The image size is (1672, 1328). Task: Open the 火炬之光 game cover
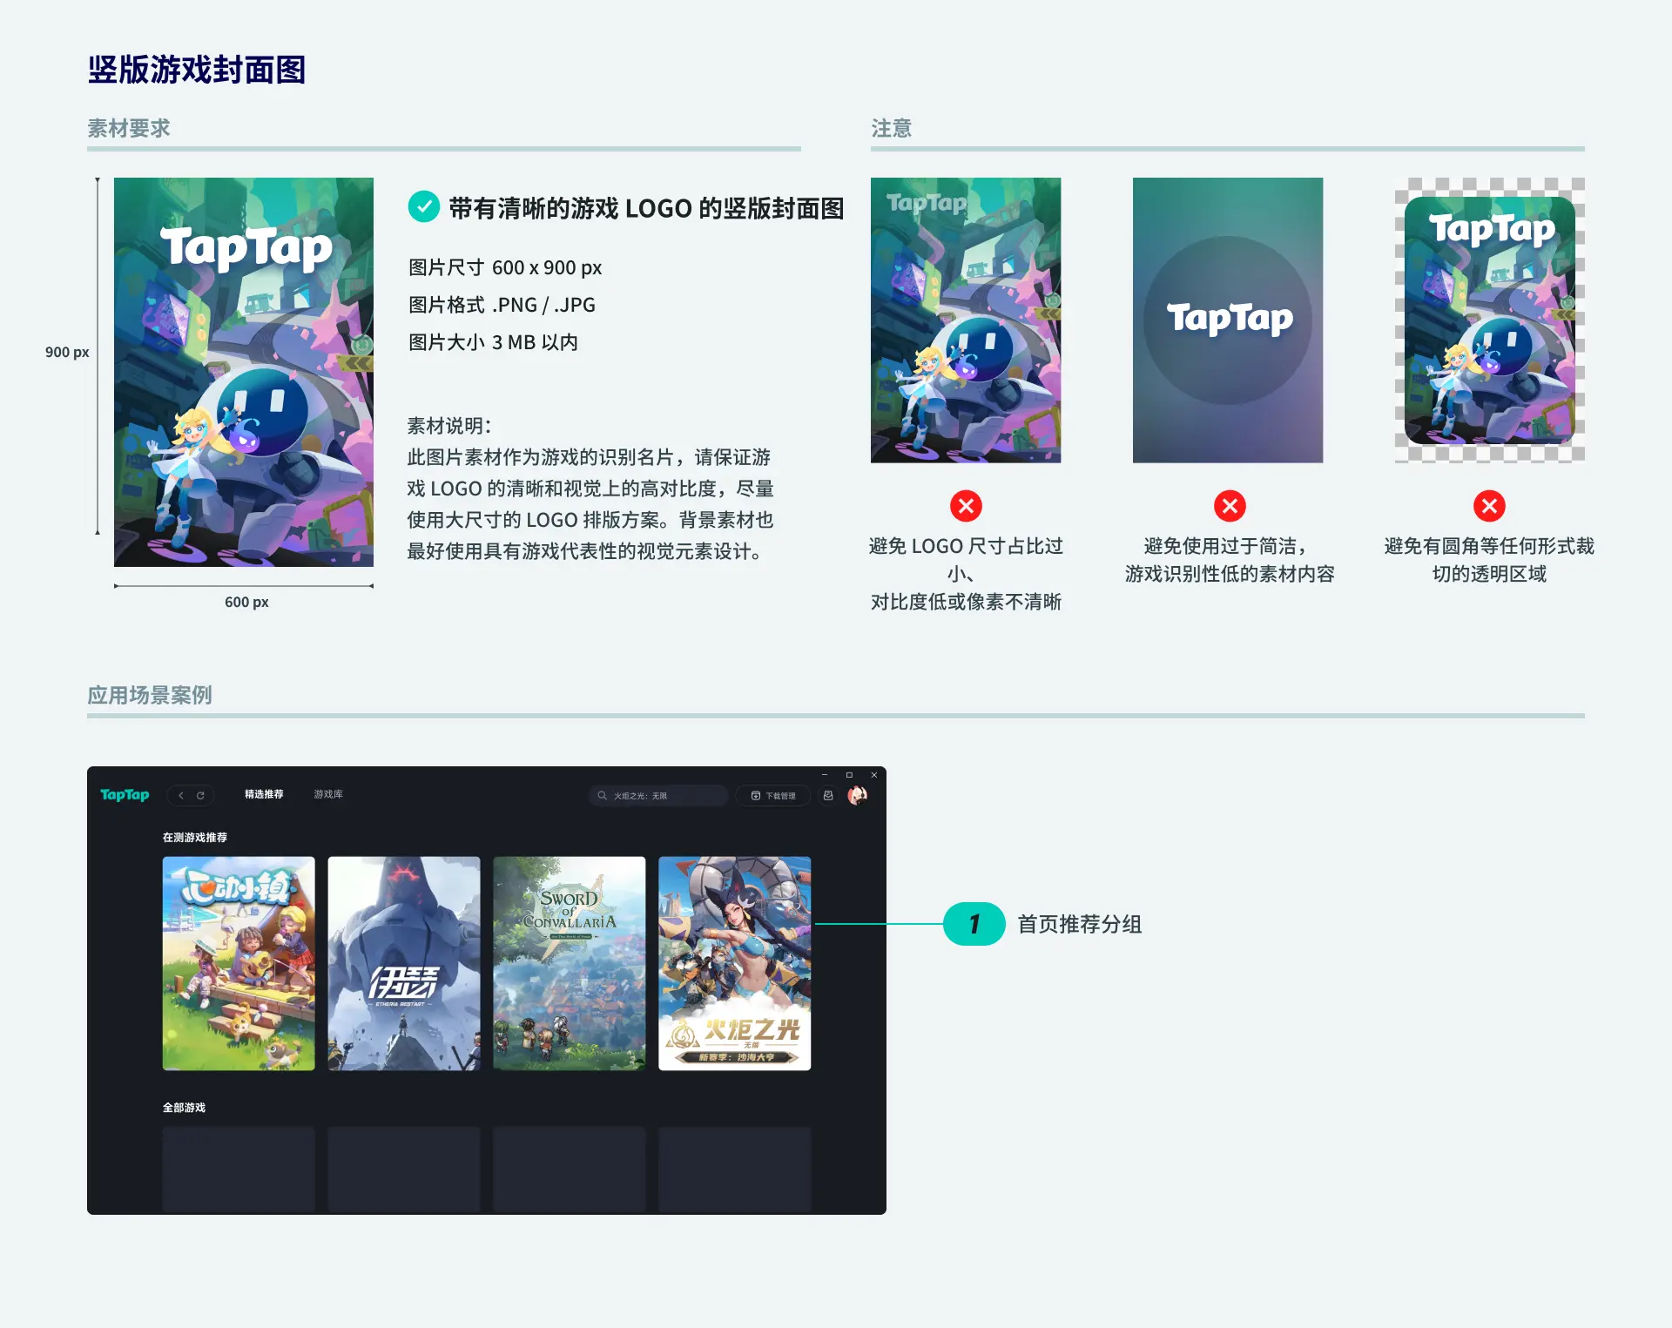[x=734, y=962]
